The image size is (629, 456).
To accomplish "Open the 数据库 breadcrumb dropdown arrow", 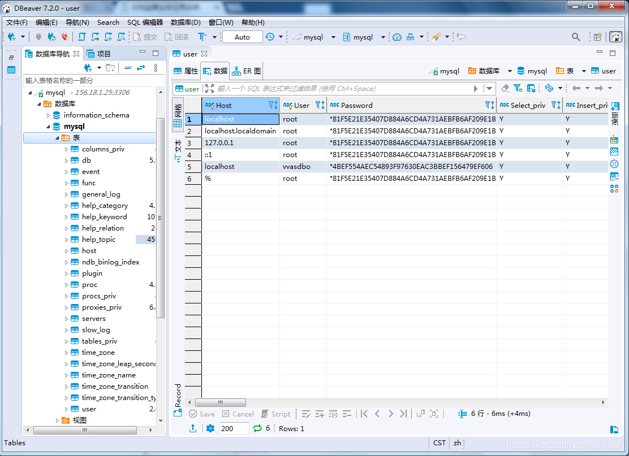I will [x=510, y=71].
